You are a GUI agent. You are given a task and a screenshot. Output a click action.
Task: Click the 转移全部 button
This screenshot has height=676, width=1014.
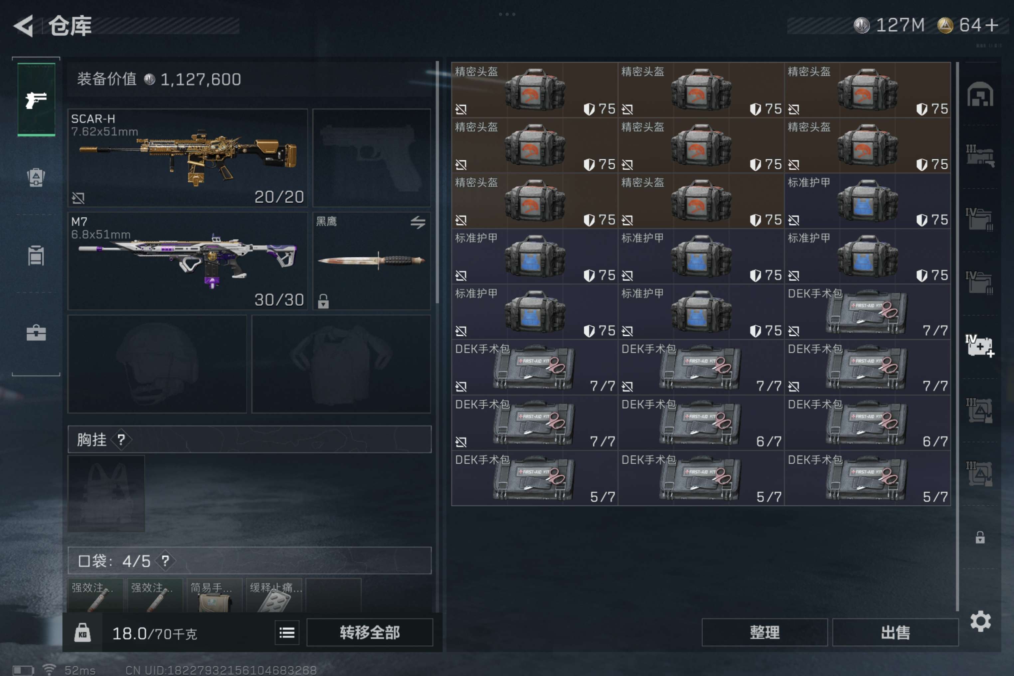coord(370,632)
